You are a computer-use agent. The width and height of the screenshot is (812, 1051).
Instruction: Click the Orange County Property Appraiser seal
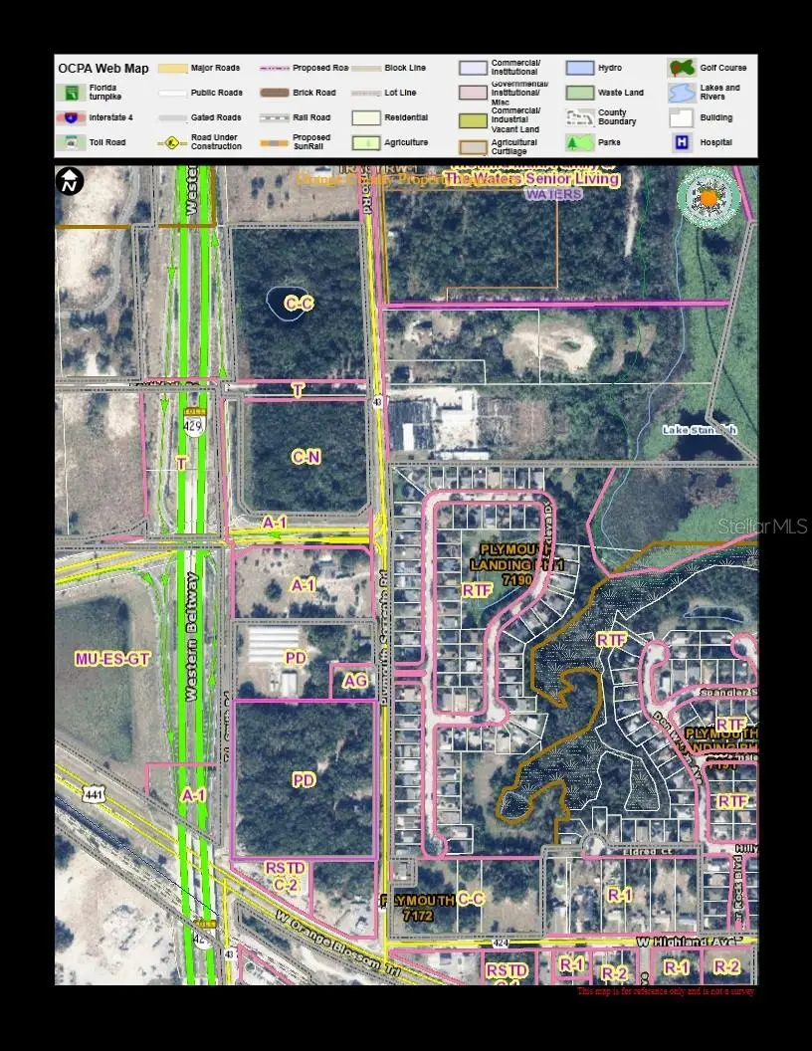tap(709, 197)
